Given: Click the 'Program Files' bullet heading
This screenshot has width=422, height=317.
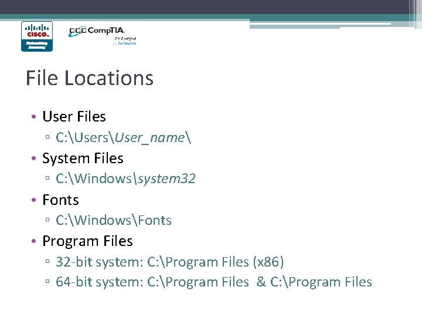Looking at the screenshot, I should (x=87, y=241).
